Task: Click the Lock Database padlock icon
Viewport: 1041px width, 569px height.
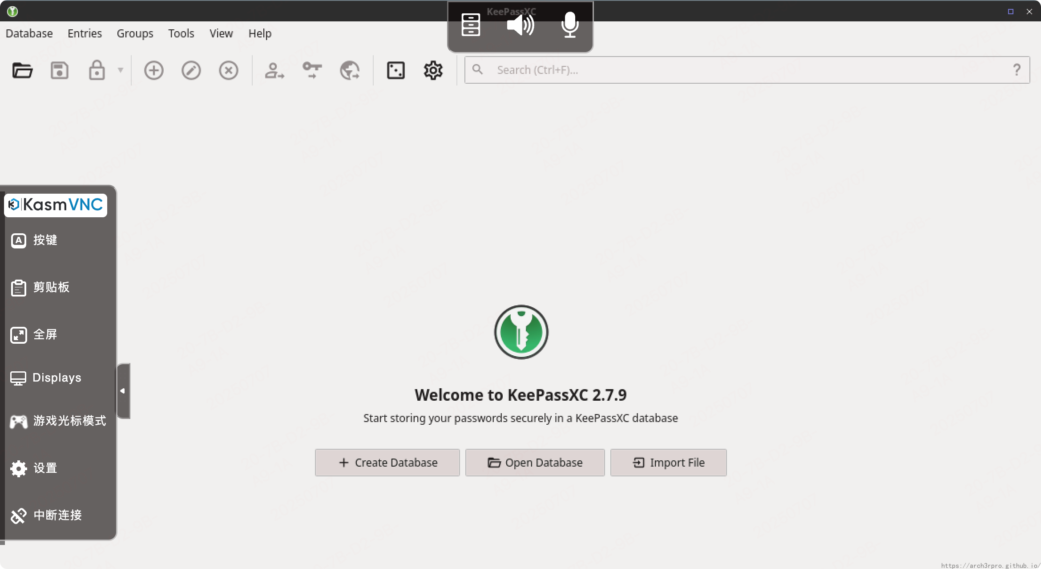Action: click(x=97, y=70)
